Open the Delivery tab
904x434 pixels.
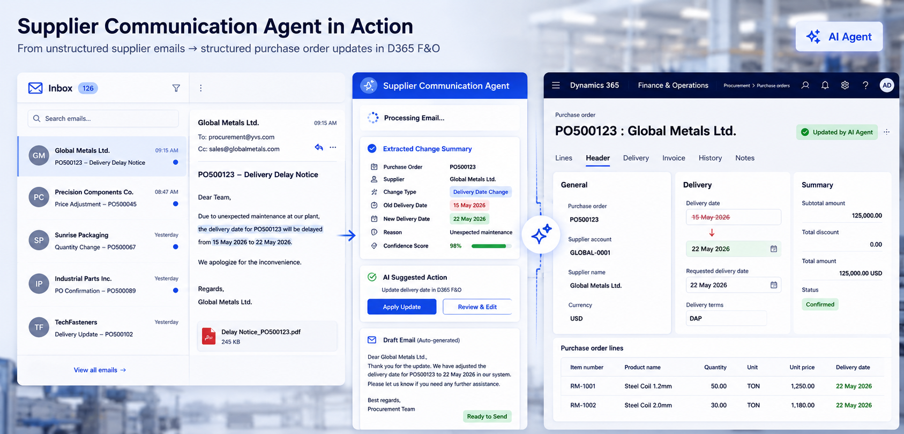pyautogui.click(x=636, y=158)
